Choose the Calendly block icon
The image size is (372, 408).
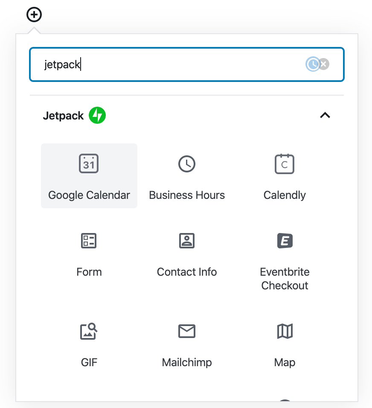[285, 163]
